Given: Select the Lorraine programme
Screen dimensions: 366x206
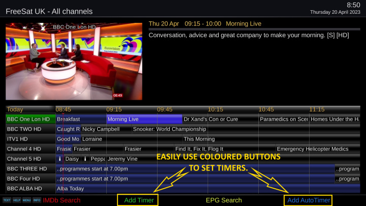Looking at the screenshot, I should (x=132, y=139).
